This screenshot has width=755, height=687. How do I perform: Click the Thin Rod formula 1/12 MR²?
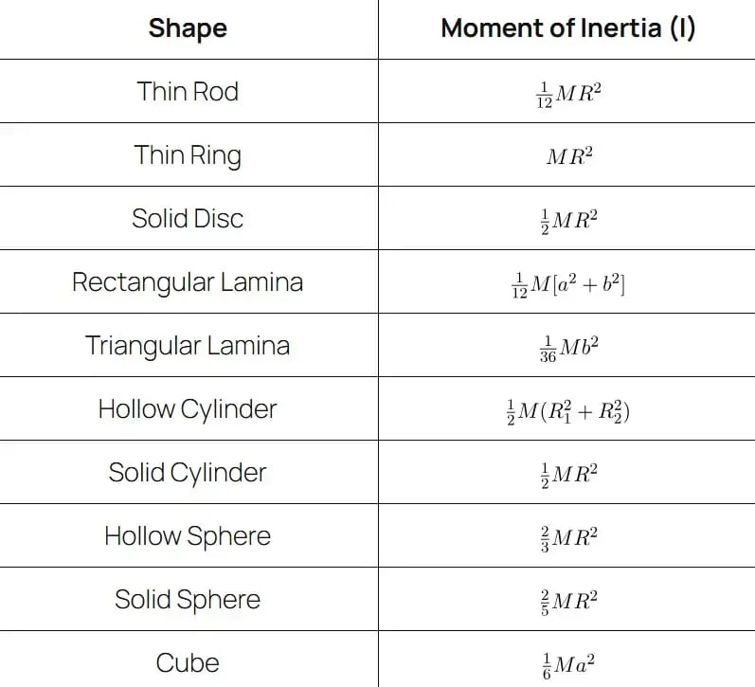568,95
